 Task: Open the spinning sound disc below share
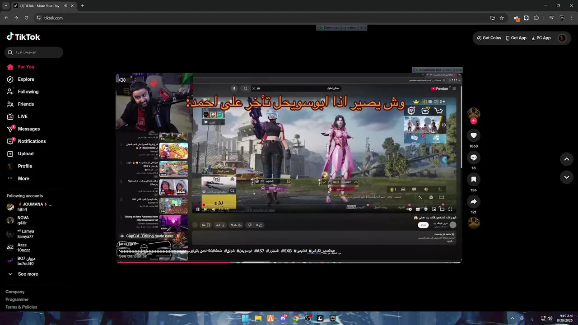coord(474,223)
